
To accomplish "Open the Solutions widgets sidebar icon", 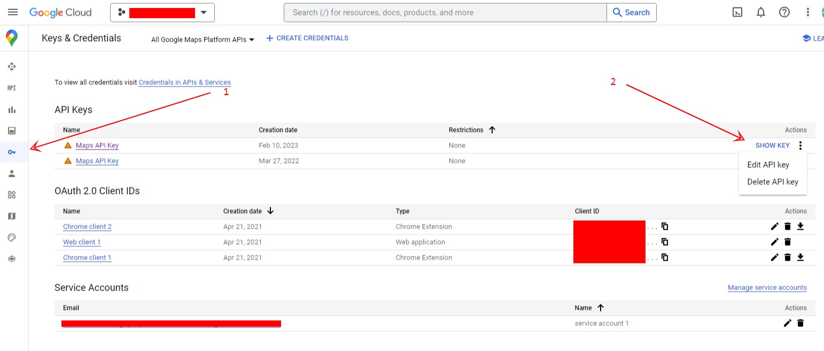I will coord(12,194).
